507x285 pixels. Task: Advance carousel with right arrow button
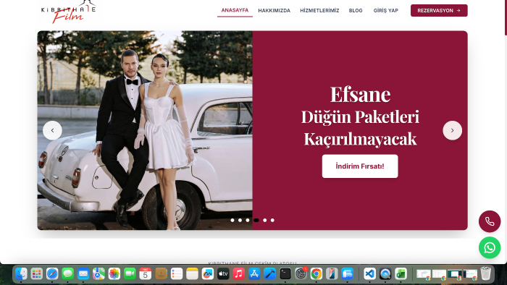tap(452, 130)
